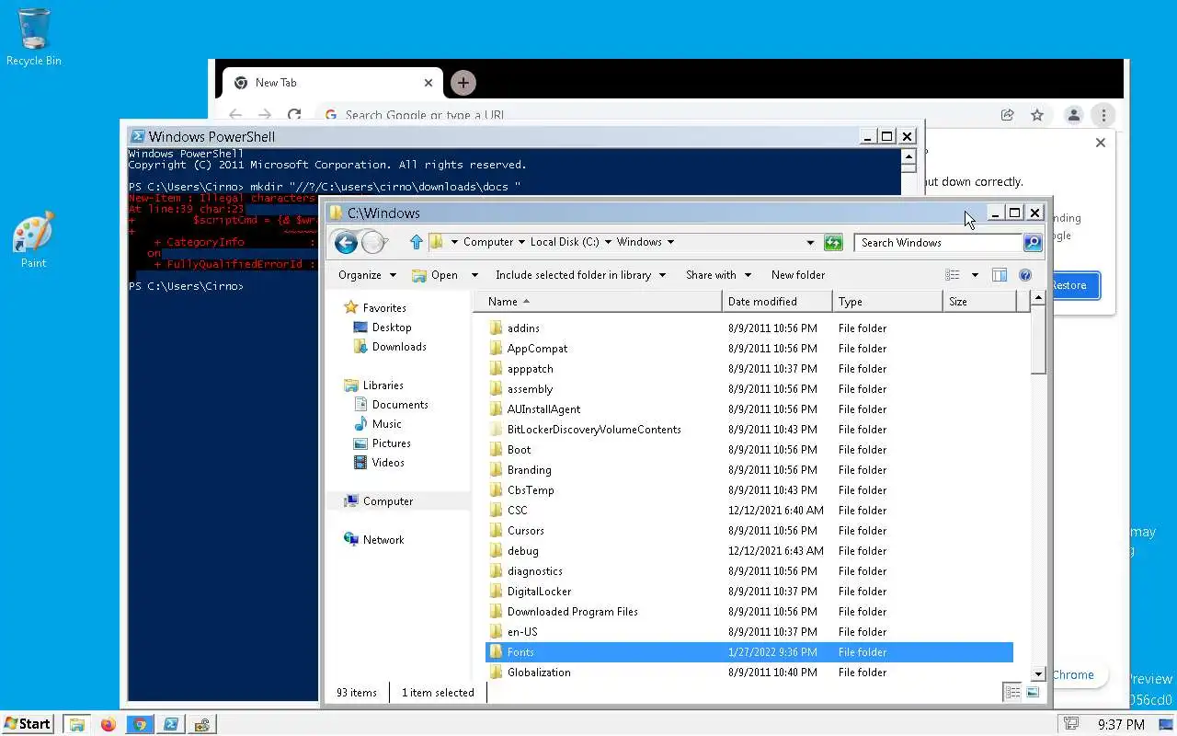Click the Windows Start button
Viewport: 1177px width, 736px height.
(28, 724)
